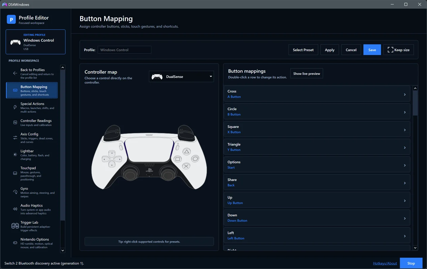This screenshot has height=269, width=427.
Task: Click the Stop button
Action: click(x=411, y=263)
